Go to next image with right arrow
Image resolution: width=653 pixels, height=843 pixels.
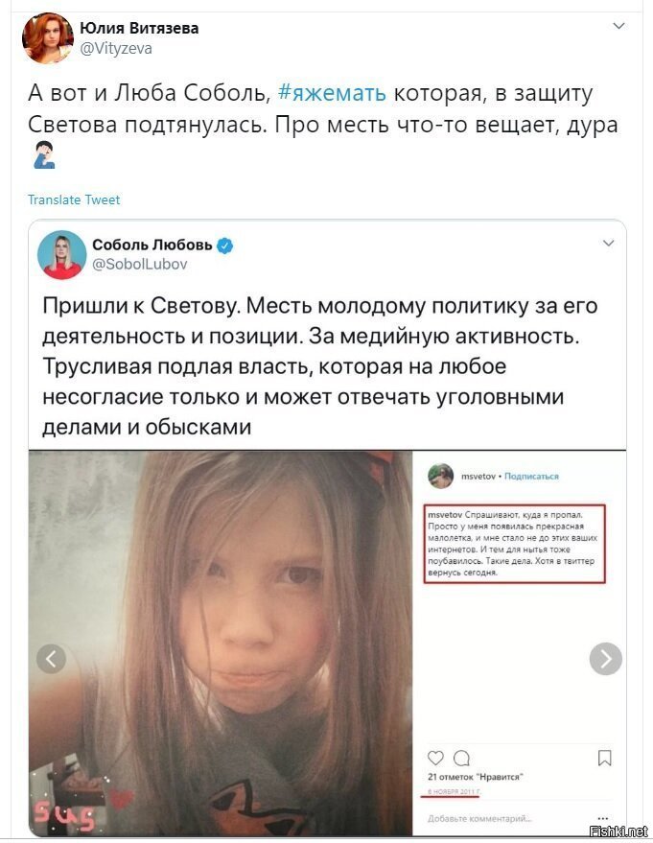click(606, 658)
